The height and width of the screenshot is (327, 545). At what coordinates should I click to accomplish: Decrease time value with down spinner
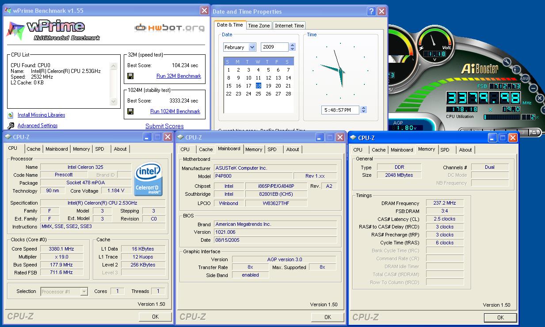[x=363, y=112]
